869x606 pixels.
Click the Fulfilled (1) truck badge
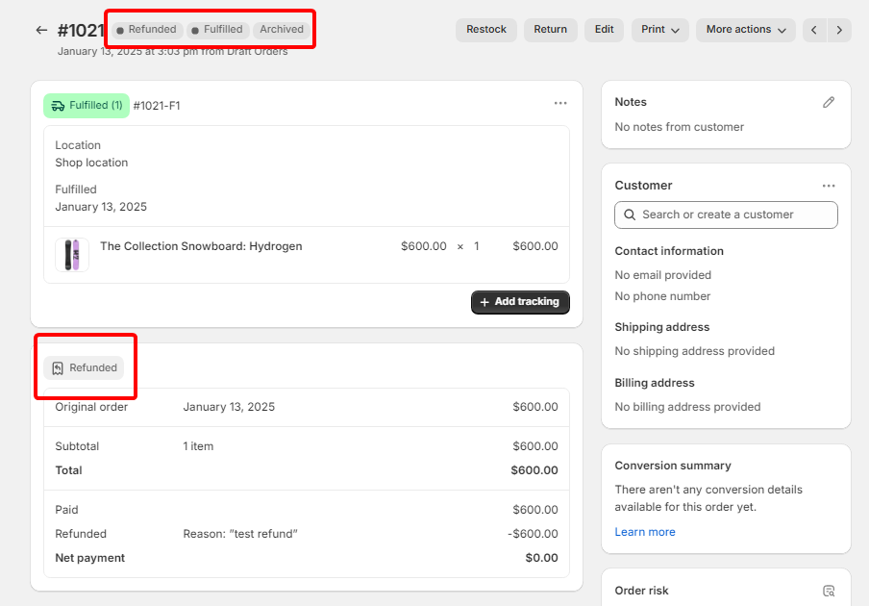tap(87, 106)
